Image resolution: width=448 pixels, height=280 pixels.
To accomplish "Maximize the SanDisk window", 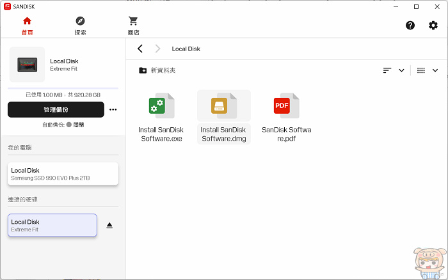I will point(416,6).
